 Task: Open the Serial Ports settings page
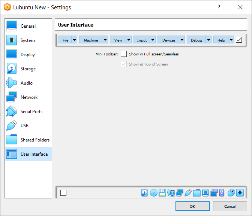[x=28, y=112]
